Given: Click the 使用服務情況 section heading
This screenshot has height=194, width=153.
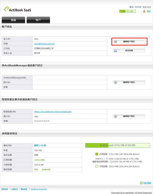Looking at the screenshot, I should [x=9, y=133].
